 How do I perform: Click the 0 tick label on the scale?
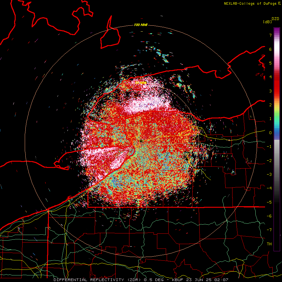[270, 133]
